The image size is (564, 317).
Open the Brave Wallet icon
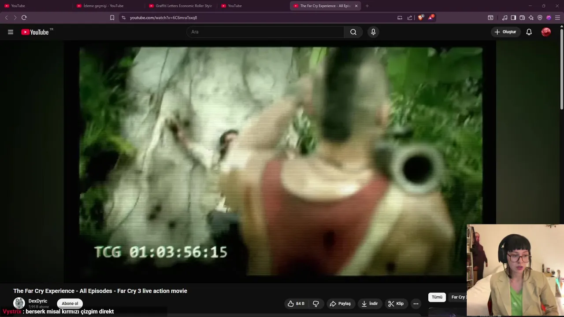(522, 18)
